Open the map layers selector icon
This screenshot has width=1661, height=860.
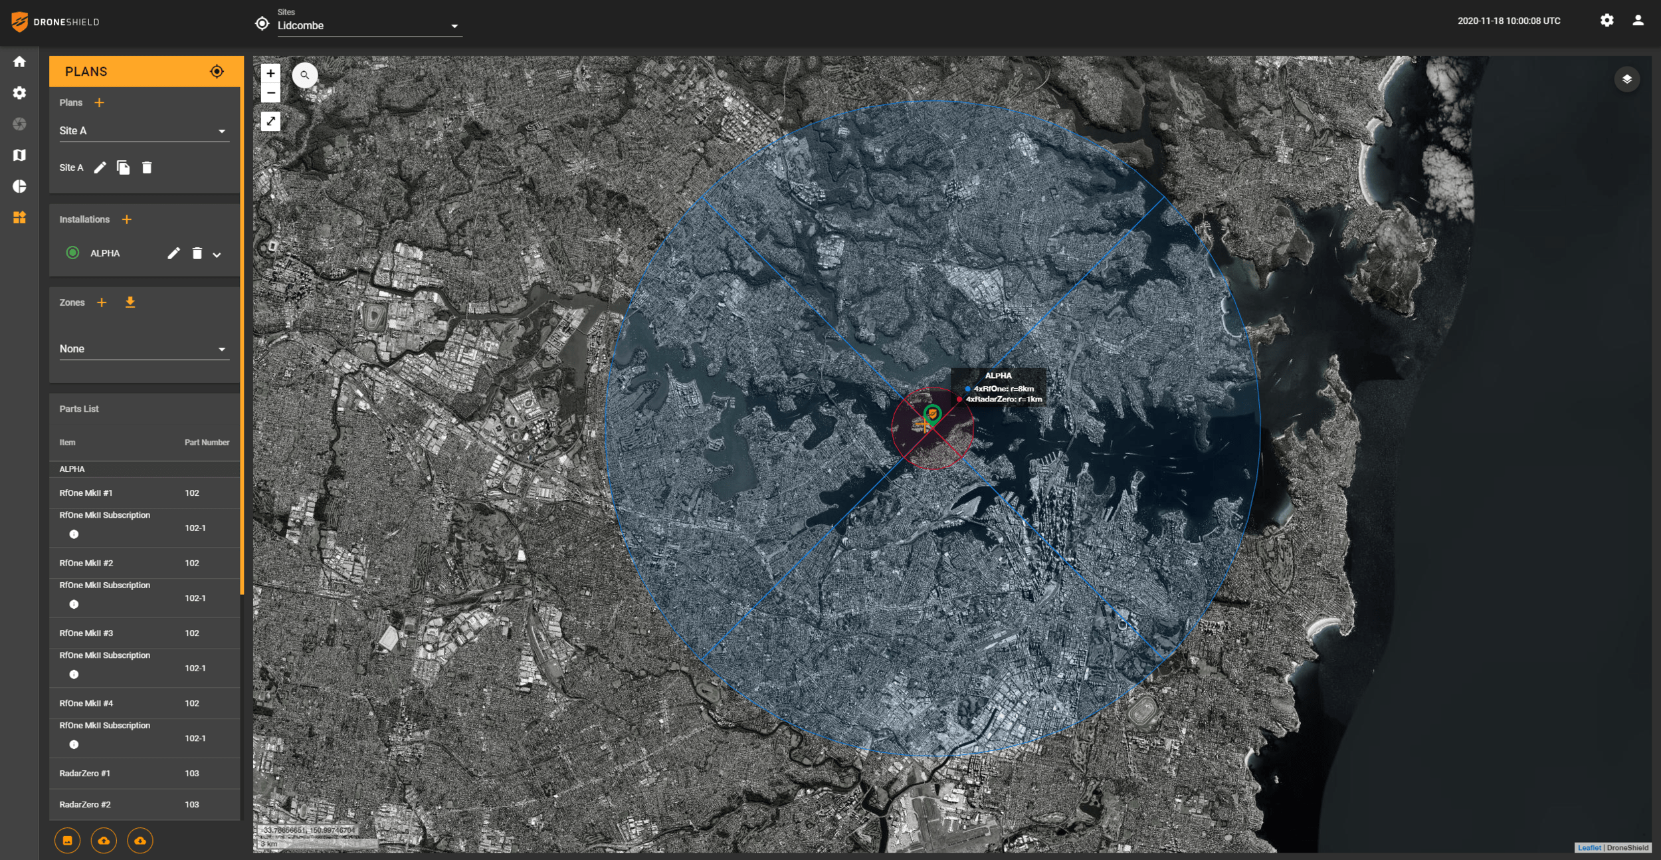point(1626,79)
